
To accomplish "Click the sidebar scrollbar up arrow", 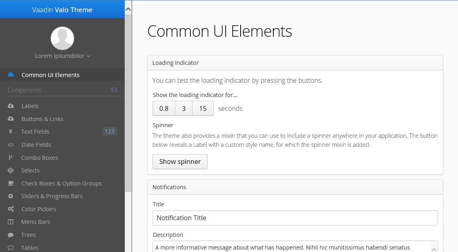I will click(x=128, y=9).
